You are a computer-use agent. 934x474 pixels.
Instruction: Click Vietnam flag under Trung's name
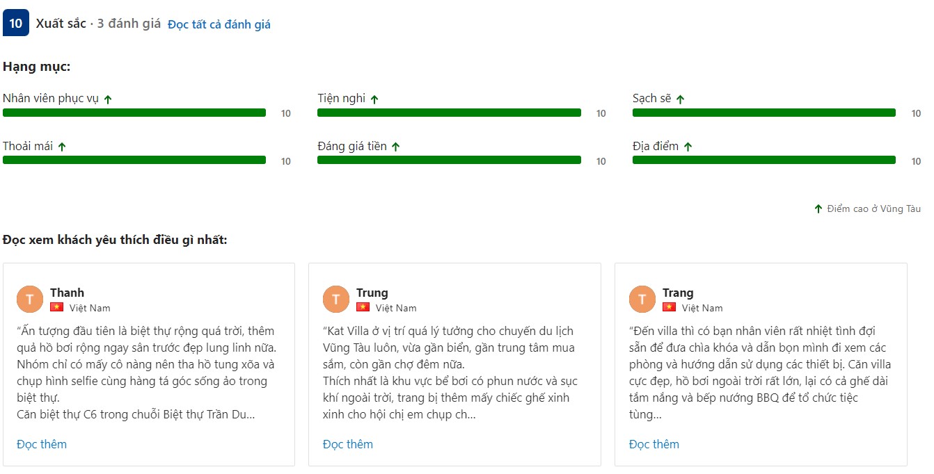pos(363,307)
